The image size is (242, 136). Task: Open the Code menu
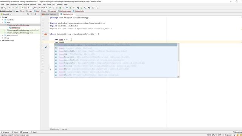20,5
